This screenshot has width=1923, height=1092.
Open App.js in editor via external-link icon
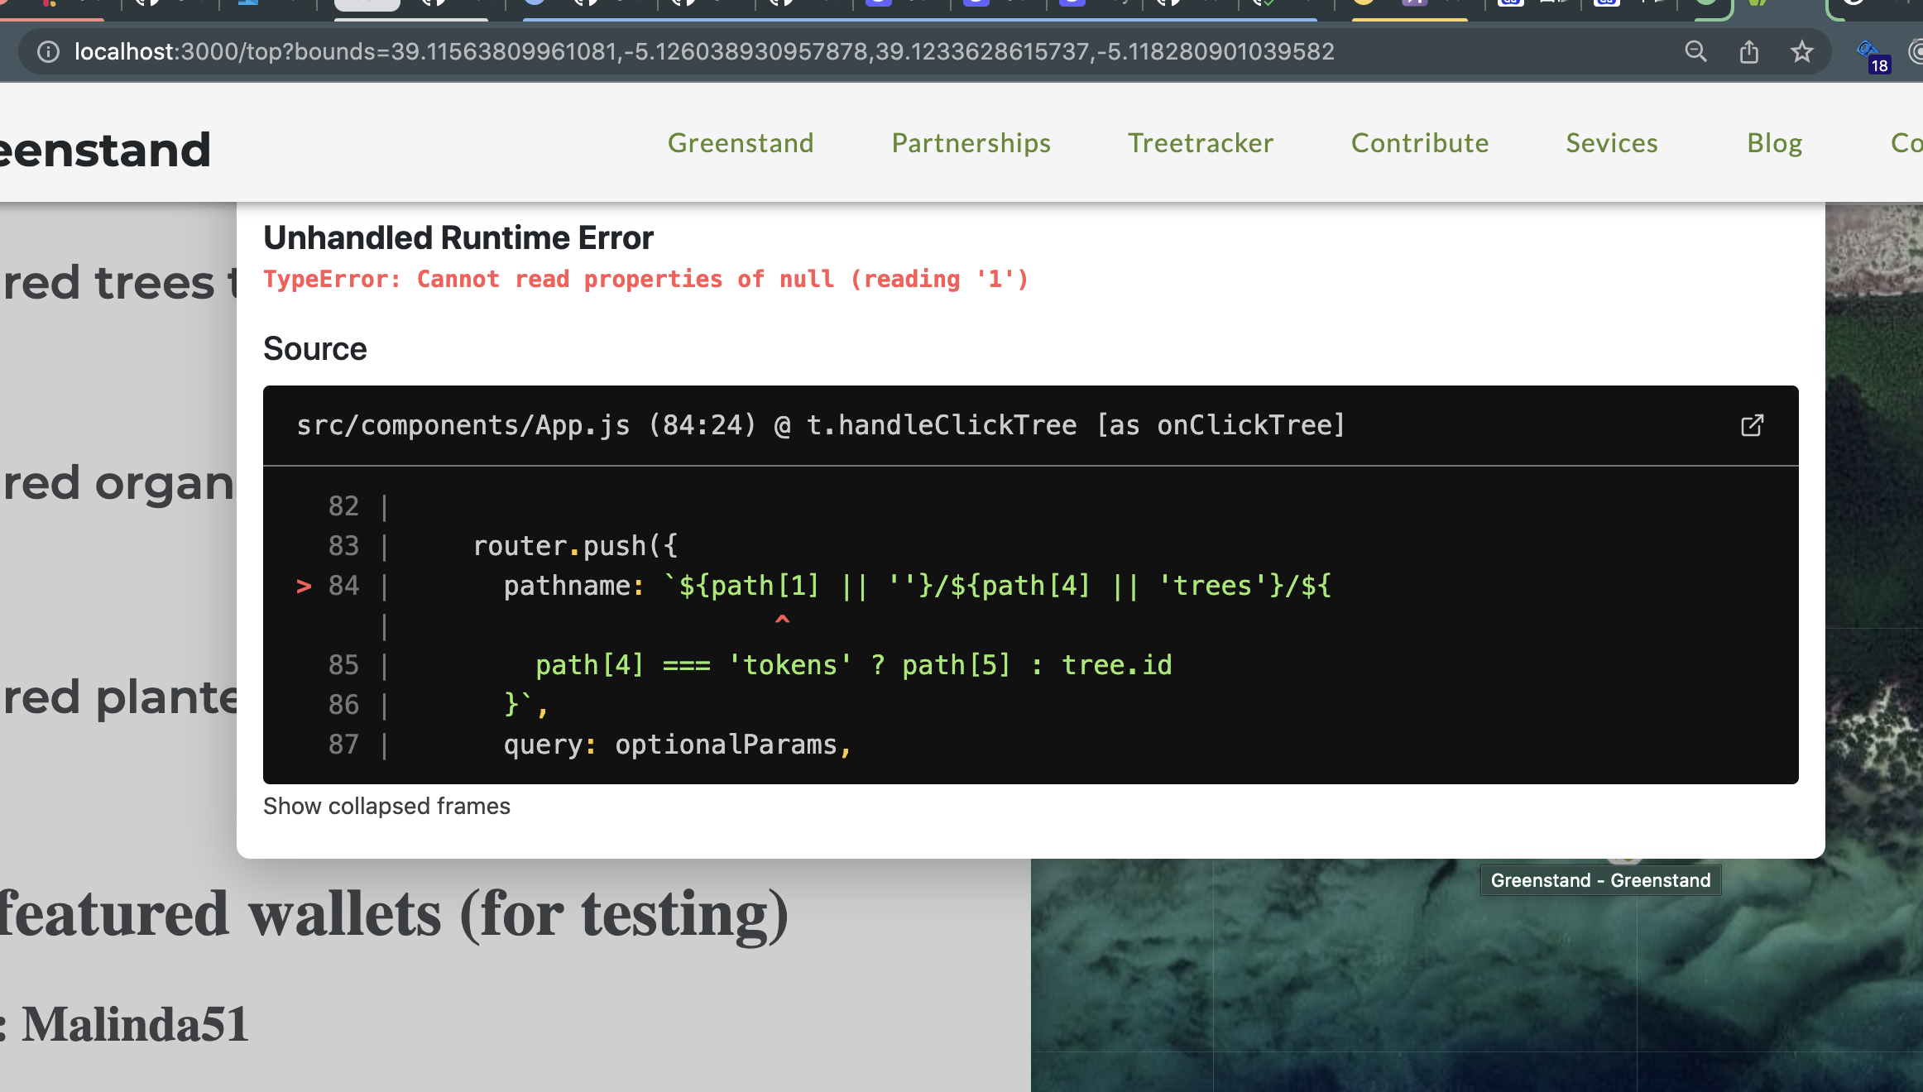tap(1752, 425)
